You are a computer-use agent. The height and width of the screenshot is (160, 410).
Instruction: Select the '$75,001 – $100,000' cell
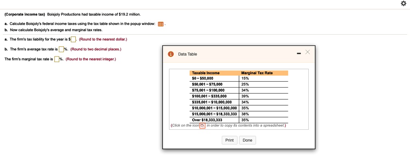pyautogui.click(x=215, y=90)
